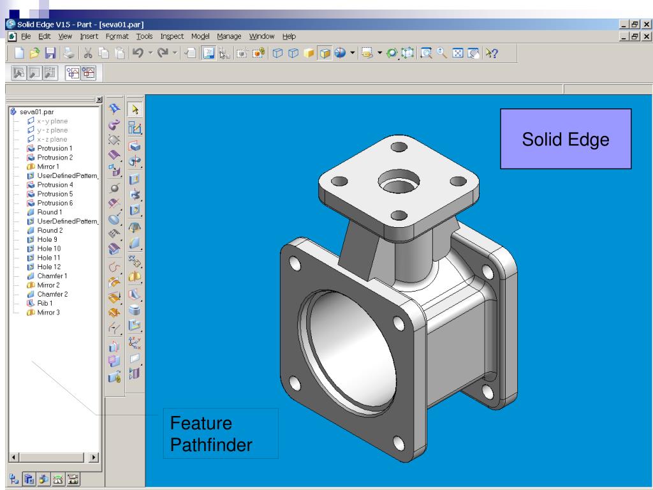
Task: Switch to the Sensors tab
Action: click(x=58, y=479)
